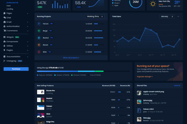Click the storage usage progress bar
187x124 pixels.
70,71
